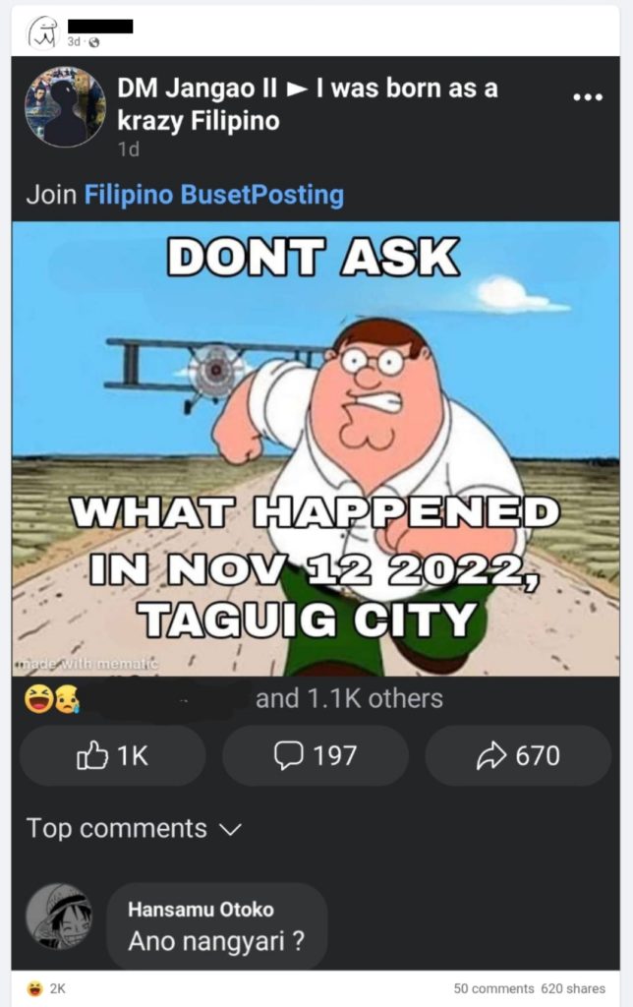Open DM Jangao II's profile picture

pos(65,106)
